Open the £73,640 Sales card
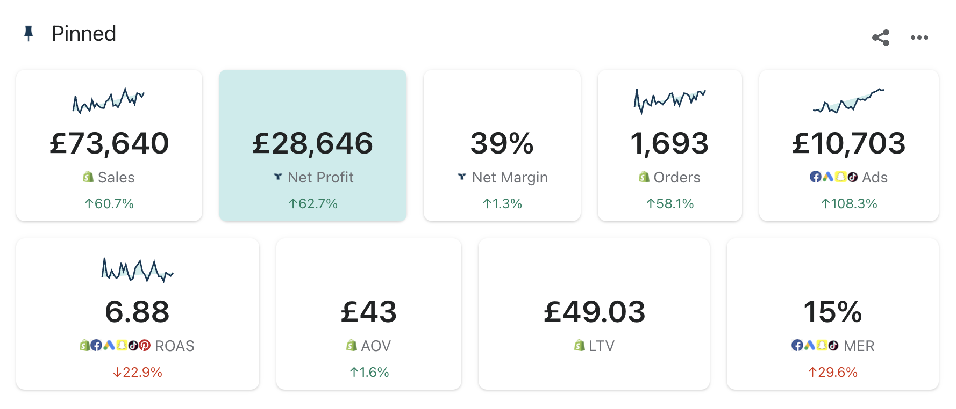The height and width of the screenshot is (409, 956). tap(109, 145)
